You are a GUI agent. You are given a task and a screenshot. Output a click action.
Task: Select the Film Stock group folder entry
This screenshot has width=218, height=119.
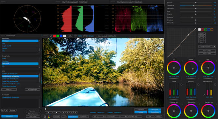[20, 64]
